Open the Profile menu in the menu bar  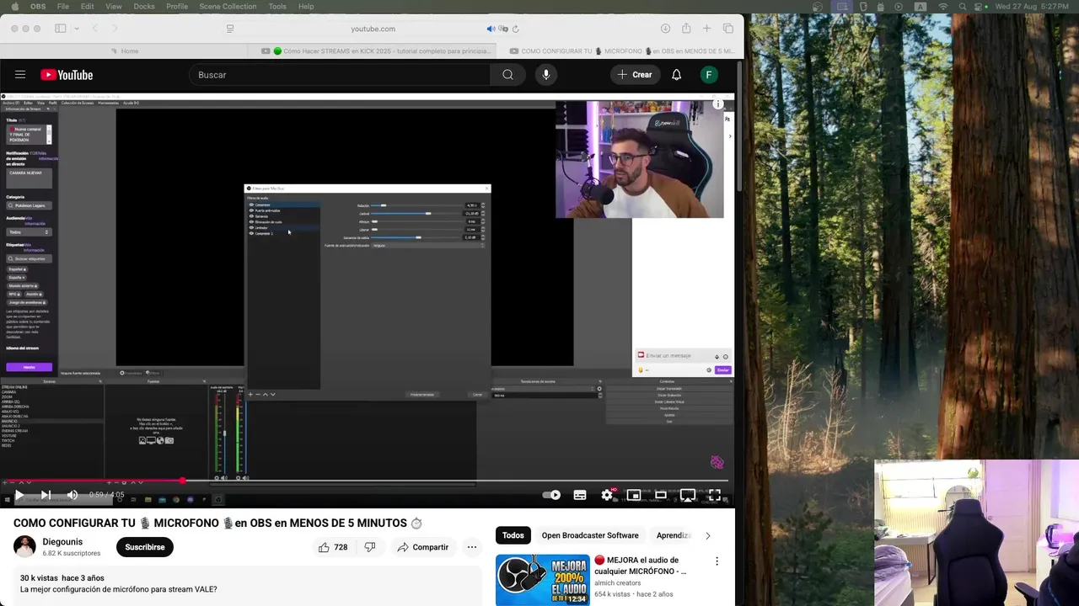(177, 6)
